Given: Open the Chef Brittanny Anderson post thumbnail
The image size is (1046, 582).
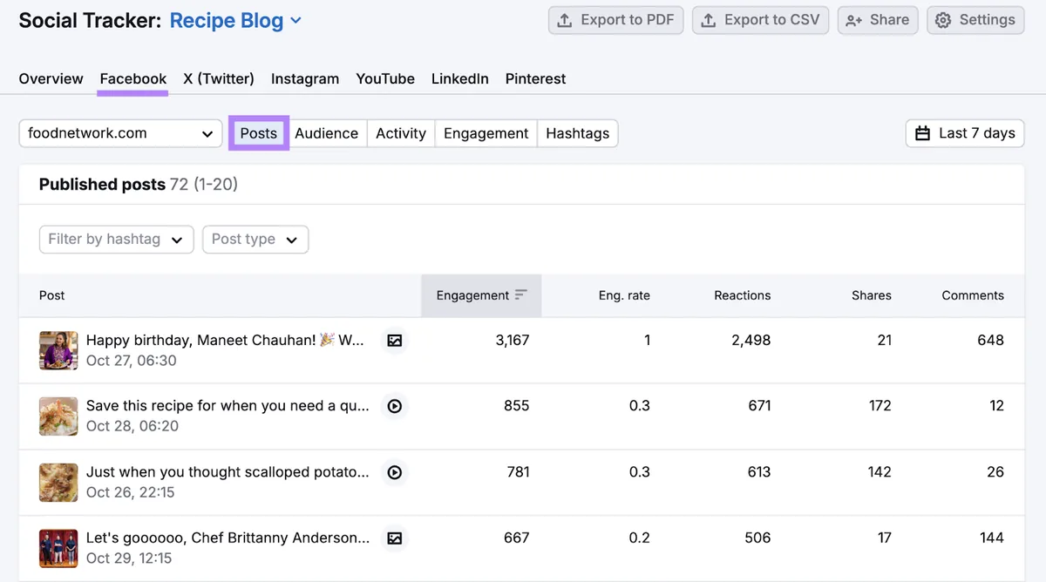Looking at the screenshot, I should click(58, 549).
